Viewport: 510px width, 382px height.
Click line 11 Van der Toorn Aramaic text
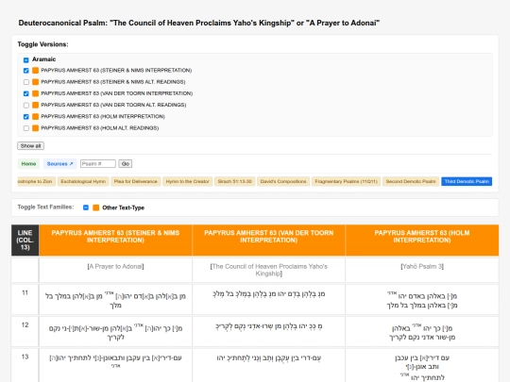pyautogui.click(x=268, y=294)
